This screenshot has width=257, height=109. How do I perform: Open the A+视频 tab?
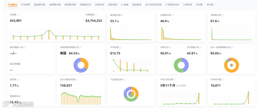click(125, 5)
